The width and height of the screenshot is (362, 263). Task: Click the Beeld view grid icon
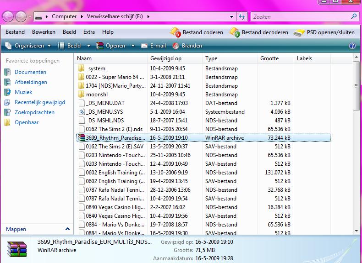tap(61, 46)
